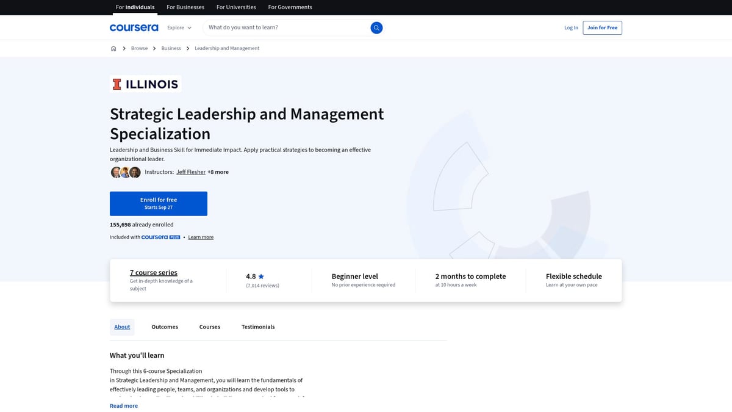
Task: Select For Businesses in top bar
Action: point(185,7)
